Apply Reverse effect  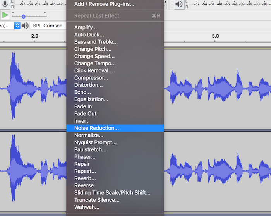pyautogui.click(x=115, y=185)
